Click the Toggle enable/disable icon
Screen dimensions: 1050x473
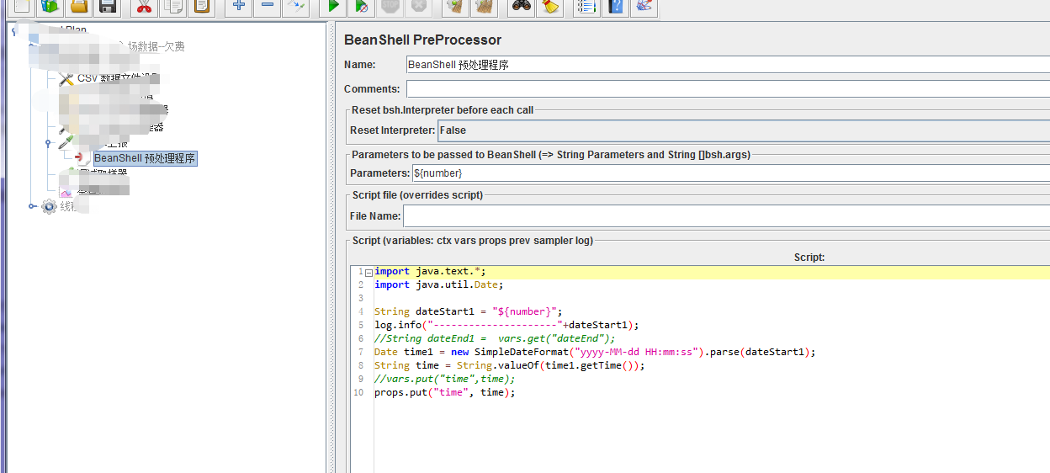point(296,7)
